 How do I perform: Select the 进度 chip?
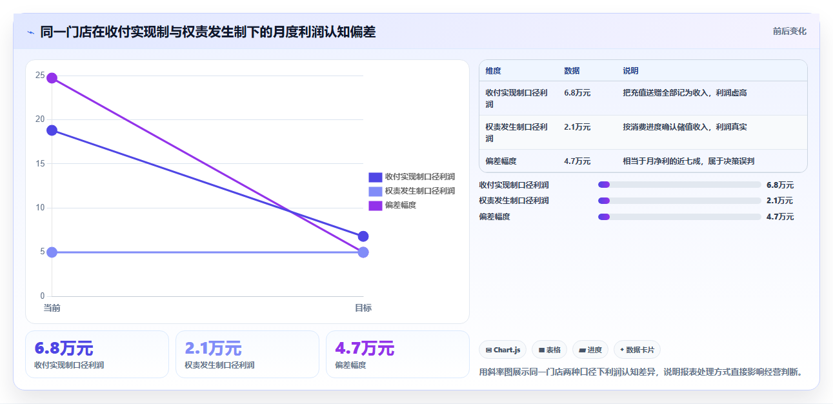click(x=590, y=350)
